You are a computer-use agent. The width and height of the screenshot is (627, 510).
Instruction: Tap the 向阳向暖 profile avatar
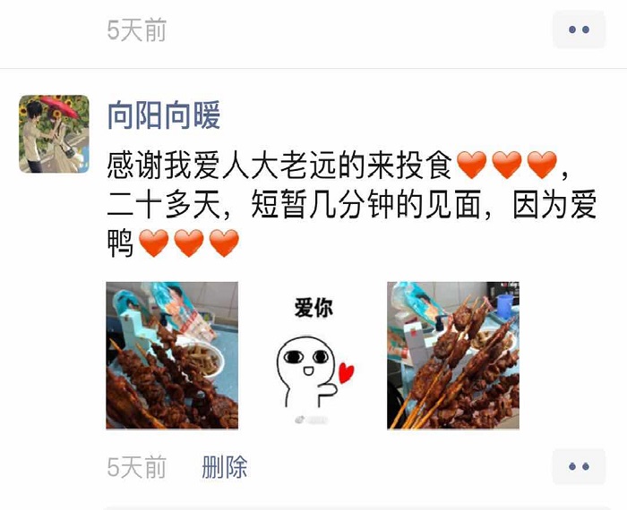pyautogui.click(x=54, y=134)
